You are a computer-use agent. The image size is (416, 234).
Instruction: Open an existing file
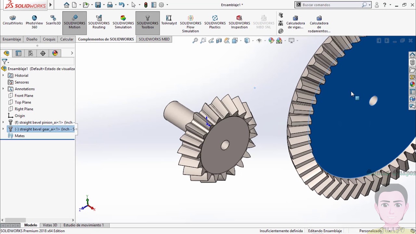pos(85,5)
